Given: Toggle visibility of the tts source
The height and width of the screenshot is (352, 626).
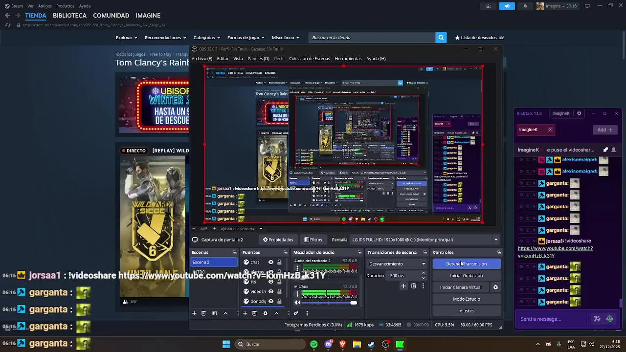Looking at the screenshot, I should [x=270, y=282].
